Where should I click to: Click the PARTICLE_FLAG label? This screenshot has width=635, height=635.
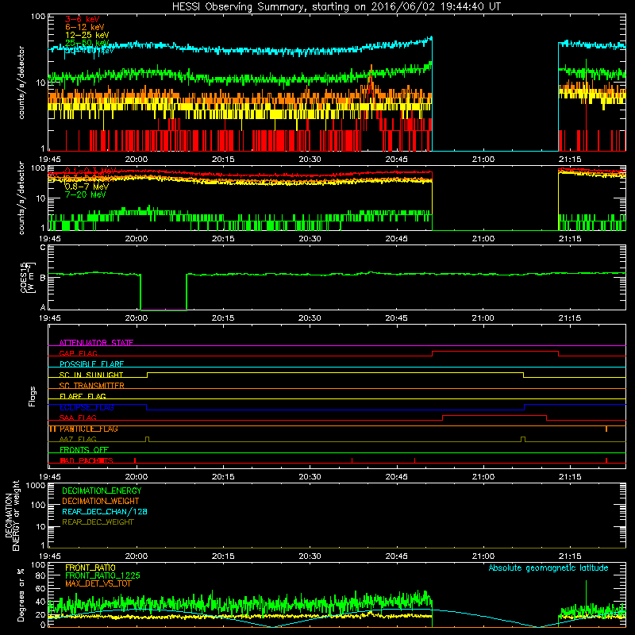point(89,429)
